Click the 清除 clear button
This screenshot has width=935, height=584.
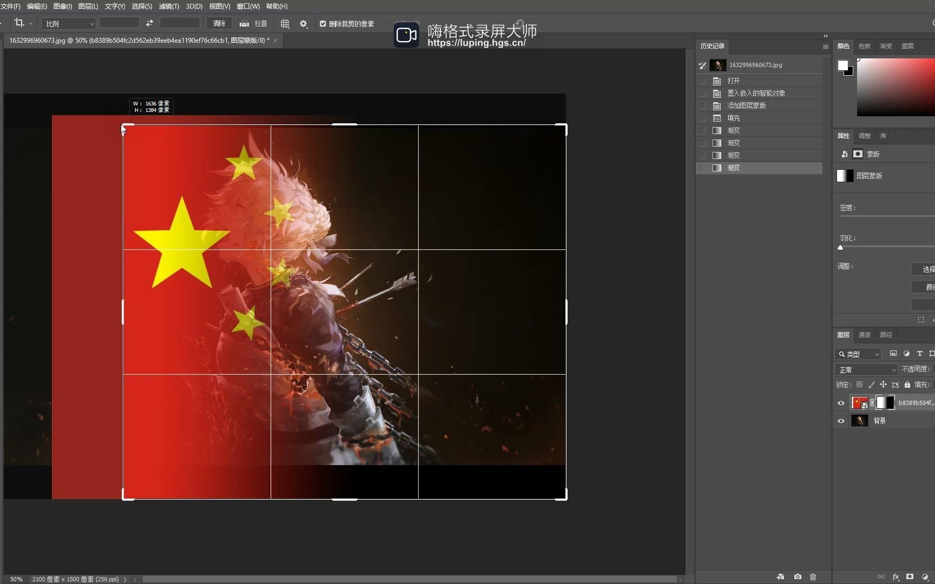[219, 23]
